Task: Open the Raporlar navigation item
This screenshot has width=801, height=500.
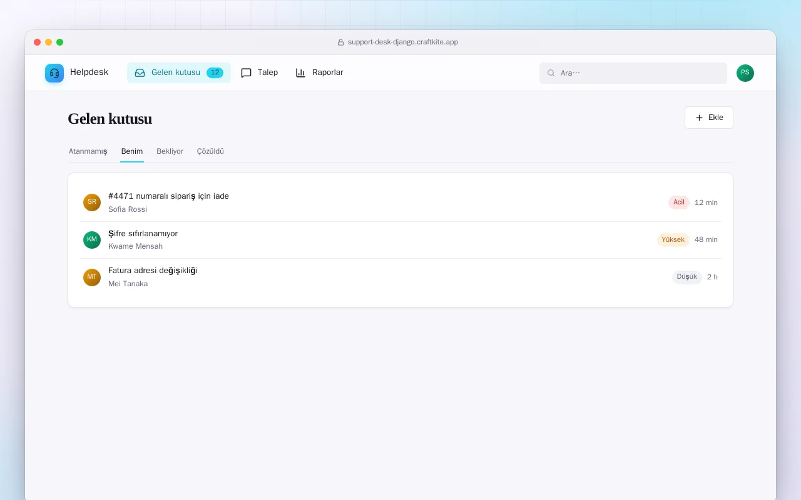Action: click(x=320, y=72)
